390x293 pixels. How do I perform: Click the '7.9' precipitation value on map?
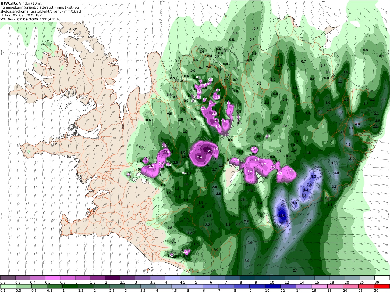295,203
